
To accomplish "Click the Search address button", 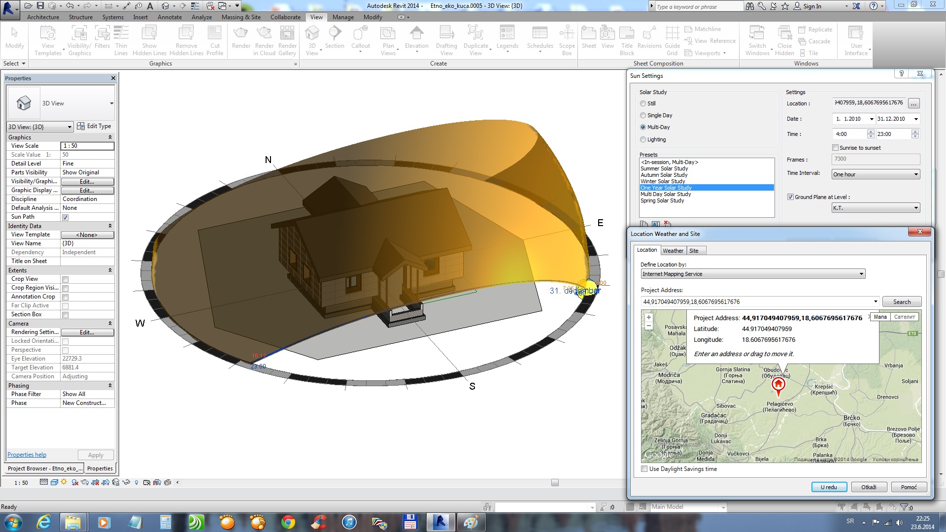I will tap(902, 302).
